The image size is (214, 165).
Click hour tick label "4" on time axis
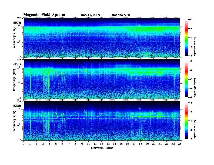coord(49,144)
